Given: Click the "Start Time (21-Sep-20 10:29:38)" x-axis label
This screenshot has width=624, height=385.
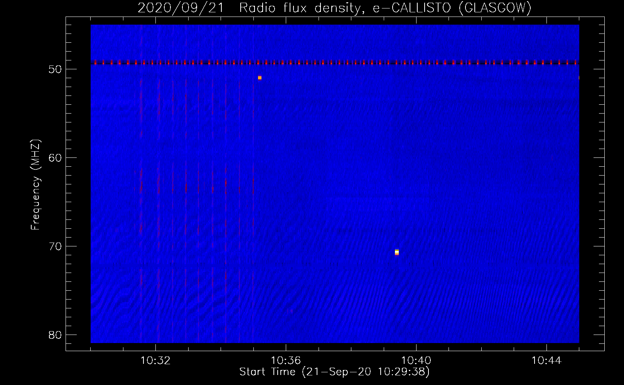Looking at the screenshot, I should click(x=334, y=372).
